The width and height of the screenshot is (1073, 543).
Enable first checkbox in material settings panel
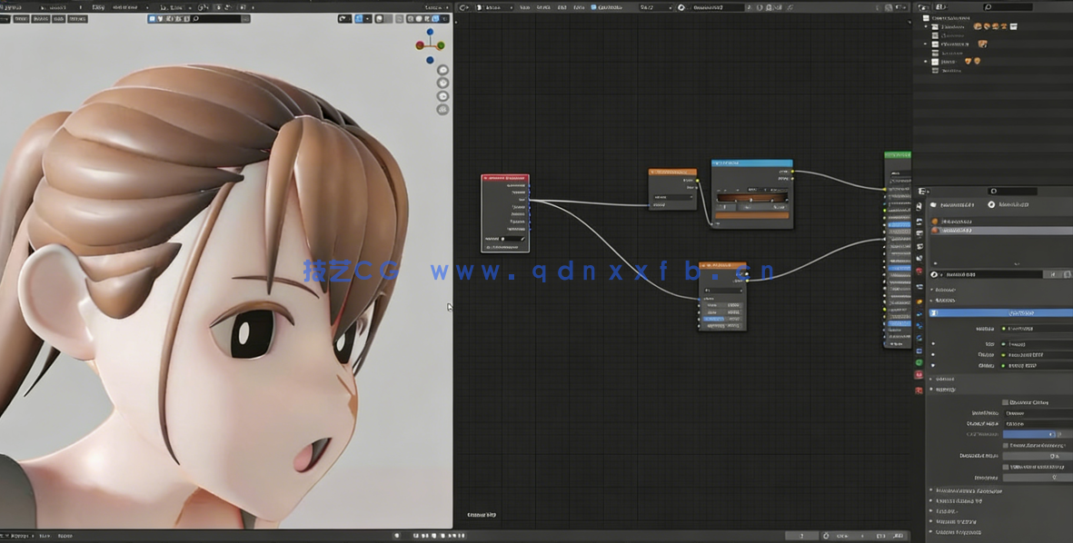[x=1005, y=402]
